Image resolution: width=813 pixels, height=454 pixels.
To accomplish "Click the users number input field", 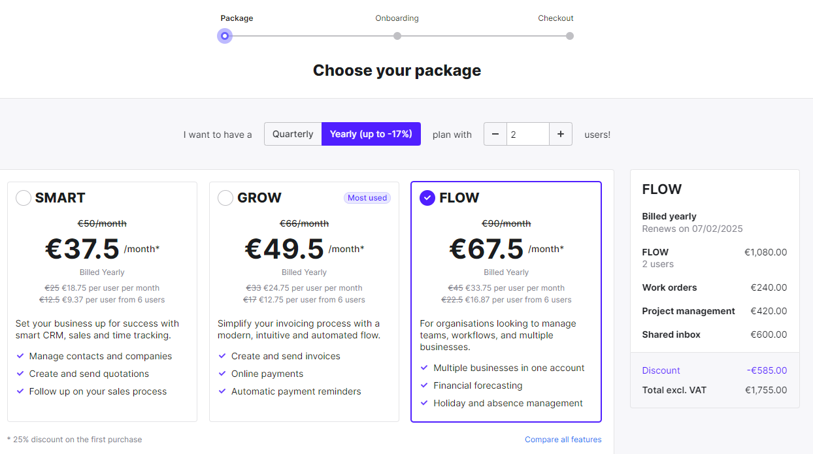I will click(x=528, y=134).
